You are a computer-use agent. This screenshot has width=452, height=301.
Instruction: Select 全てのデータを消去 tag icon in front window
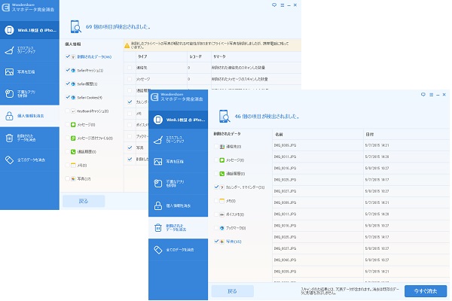point(158,248)
